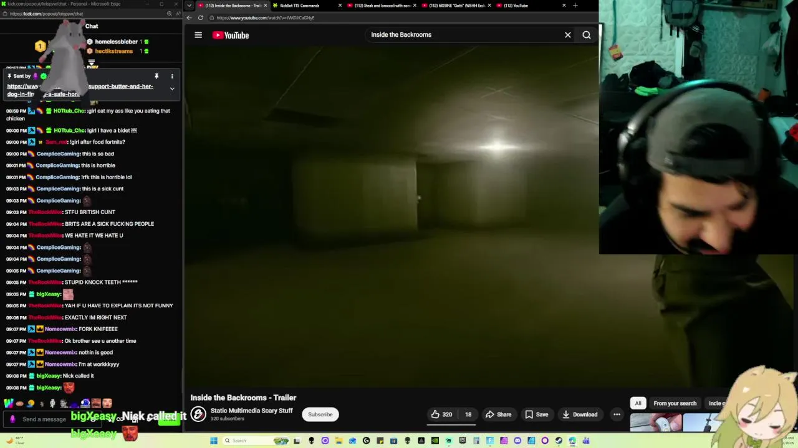Viewport: 798px width, 448px height.
Task: Send the chat message with green button
Action: [x=169, y=419]
